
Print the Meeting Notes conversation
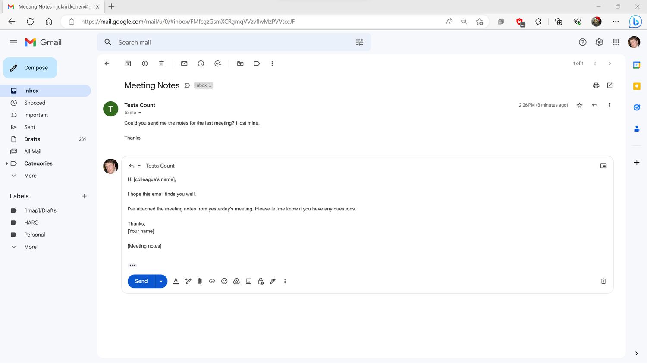pyautogui.click(x=596, y=85)
